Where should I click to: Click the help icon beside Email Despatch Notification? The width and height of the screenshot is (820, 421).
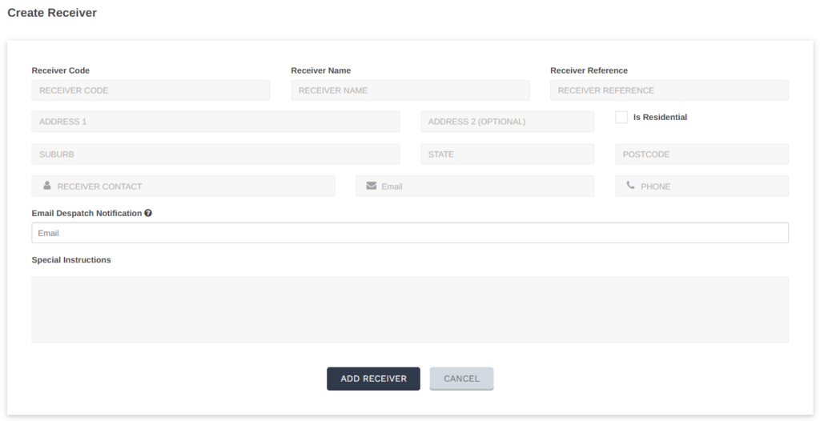click(x=148, y=214)
